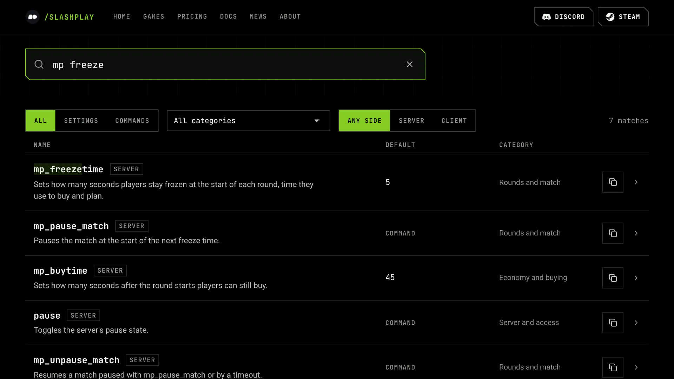
Task: Click the DEFAULT column header
Action: coord(400,145)
